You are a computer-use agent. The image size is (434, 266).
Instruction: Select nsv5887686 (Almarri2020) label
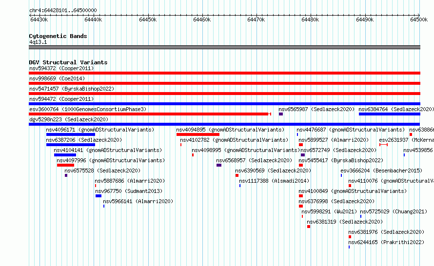pyautogui.click(x=130, y=181)
